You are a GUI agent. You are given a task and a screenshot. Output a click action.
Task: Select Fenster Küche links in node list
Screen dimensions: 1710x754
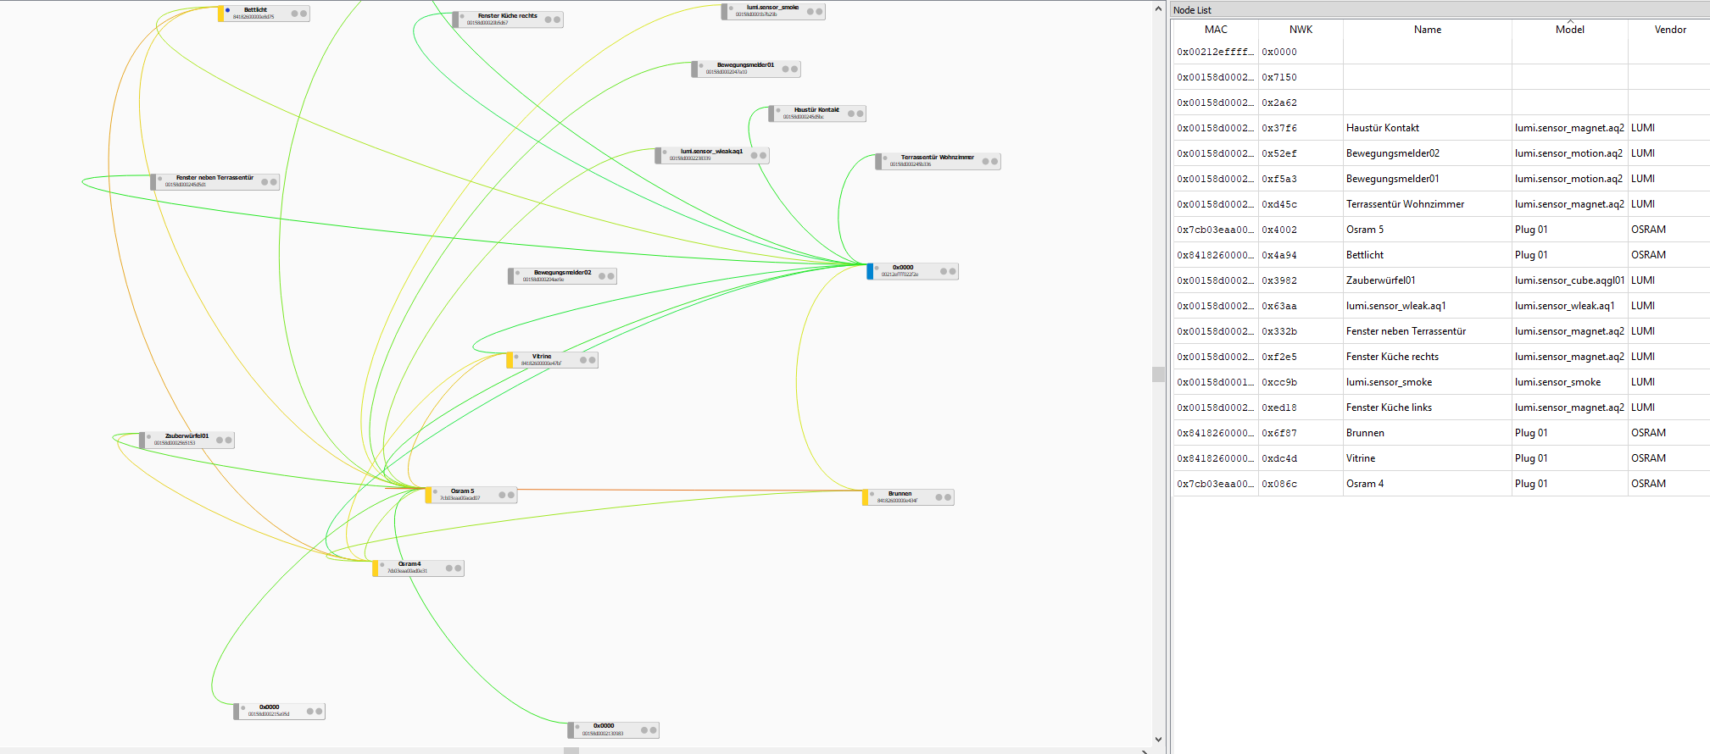pos(1428,407)
